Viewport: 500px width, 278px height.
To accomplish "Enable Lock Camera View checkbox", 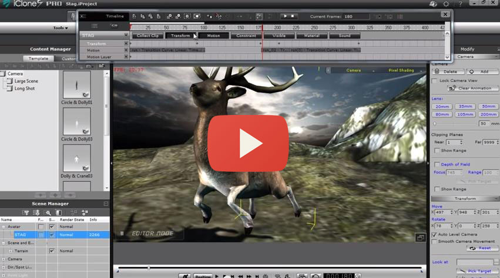I will [434, 80].
